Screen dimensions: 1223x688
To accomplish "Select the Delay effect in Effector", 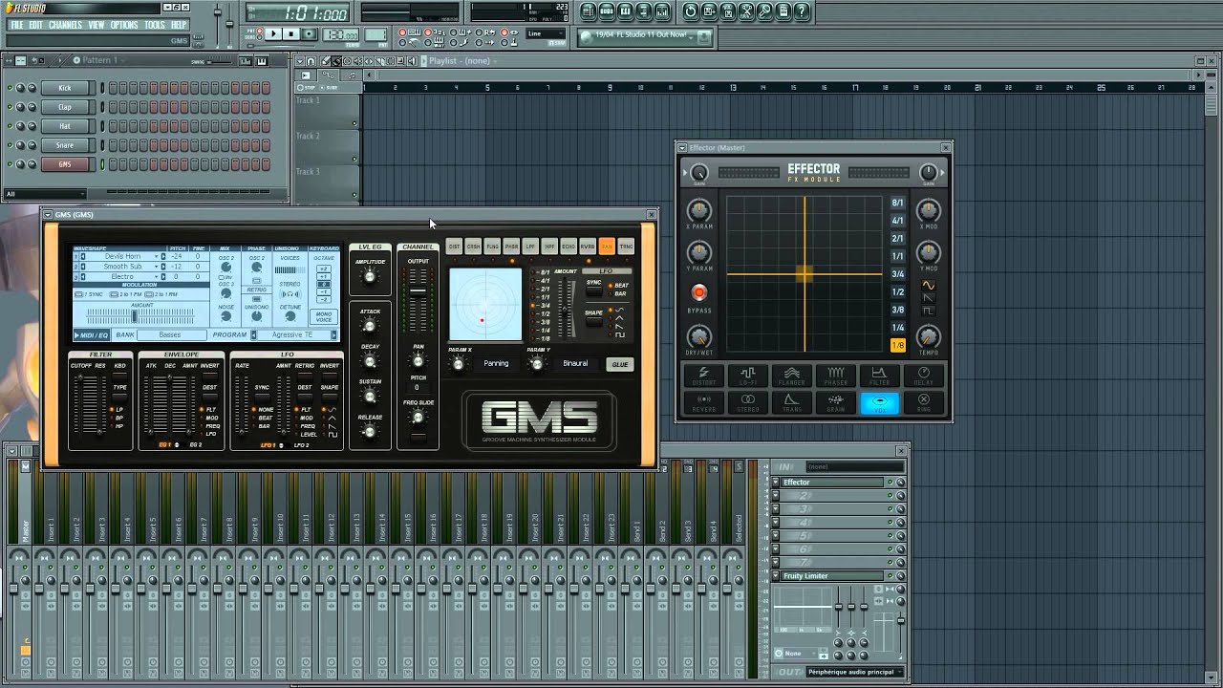I will point(924,376).
